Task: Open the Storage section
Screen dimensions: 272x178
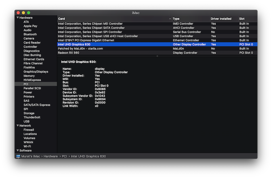Action: [x=29, y=113]
